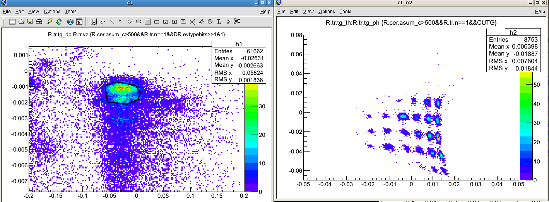Open the Edit menu in c1 window
The width and height of the screenshot is (549, 202).
[20, 12]
